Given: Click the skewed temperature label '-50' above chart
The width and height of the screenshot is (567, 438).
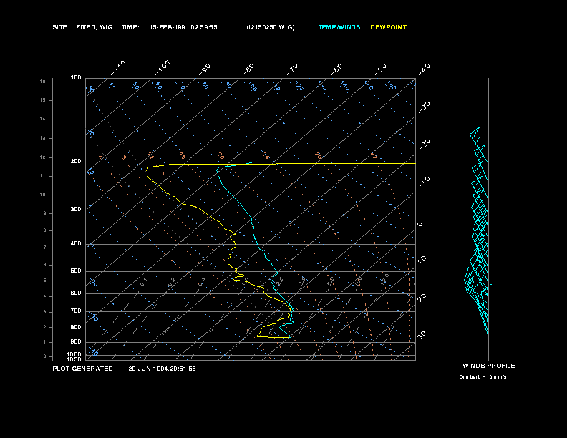Looking at the screenshot, I should tap(380, 69).
